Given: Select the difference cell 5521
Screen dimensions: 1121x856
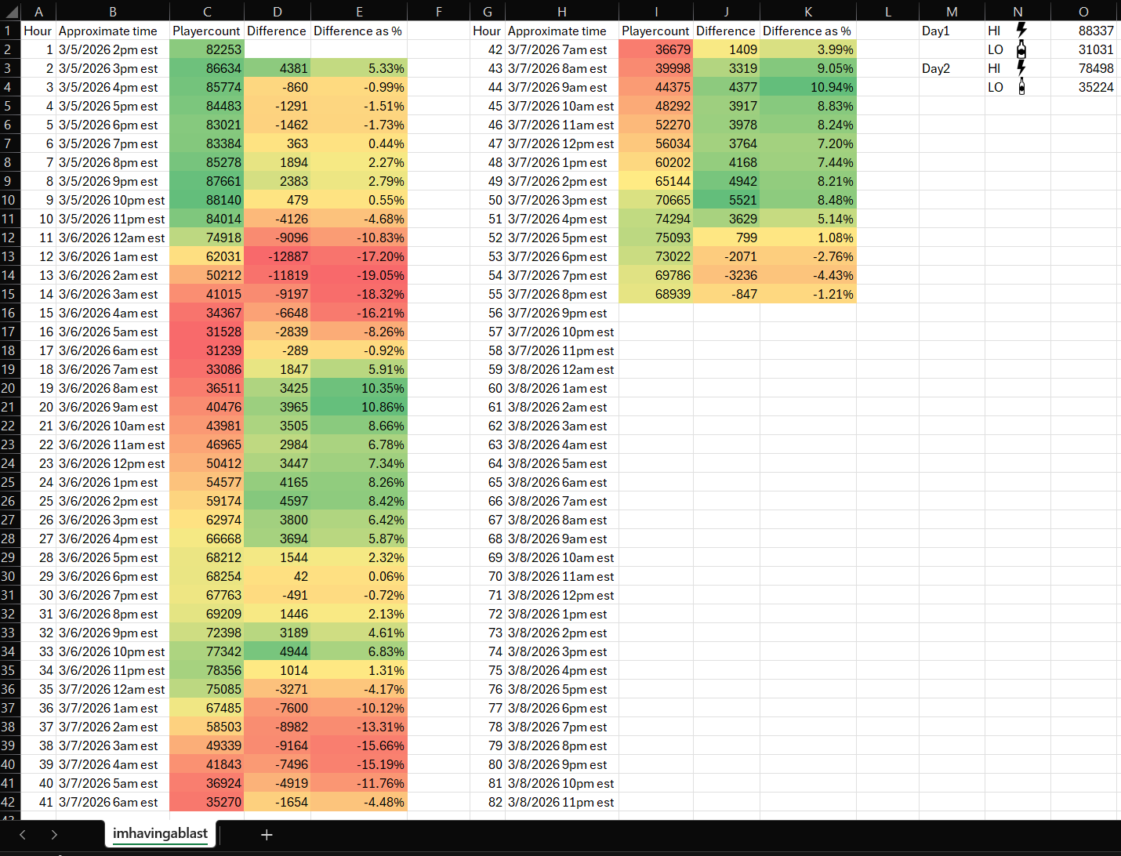Looking at the screenshot, I should coord(727,200).
